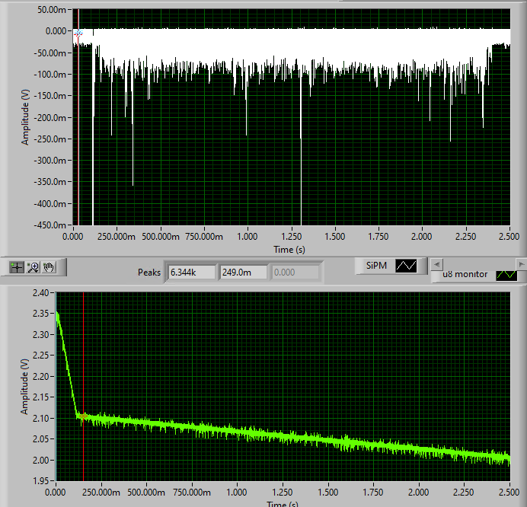
Task: Click the disabled Peaks field showing 0.000
Action: coord(295,272)
